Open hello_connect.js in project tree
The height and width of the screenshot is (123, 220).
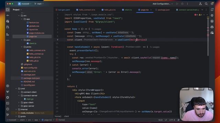click(x=35, y=54)
